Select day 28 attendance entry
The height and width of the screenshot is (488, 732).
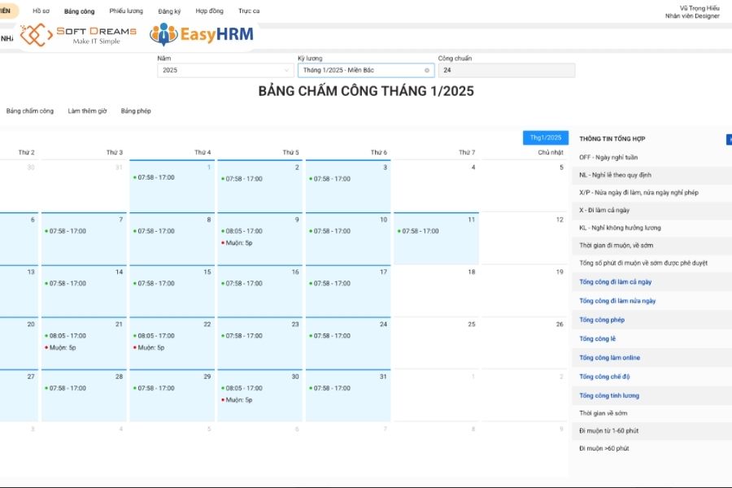(65, 388)
